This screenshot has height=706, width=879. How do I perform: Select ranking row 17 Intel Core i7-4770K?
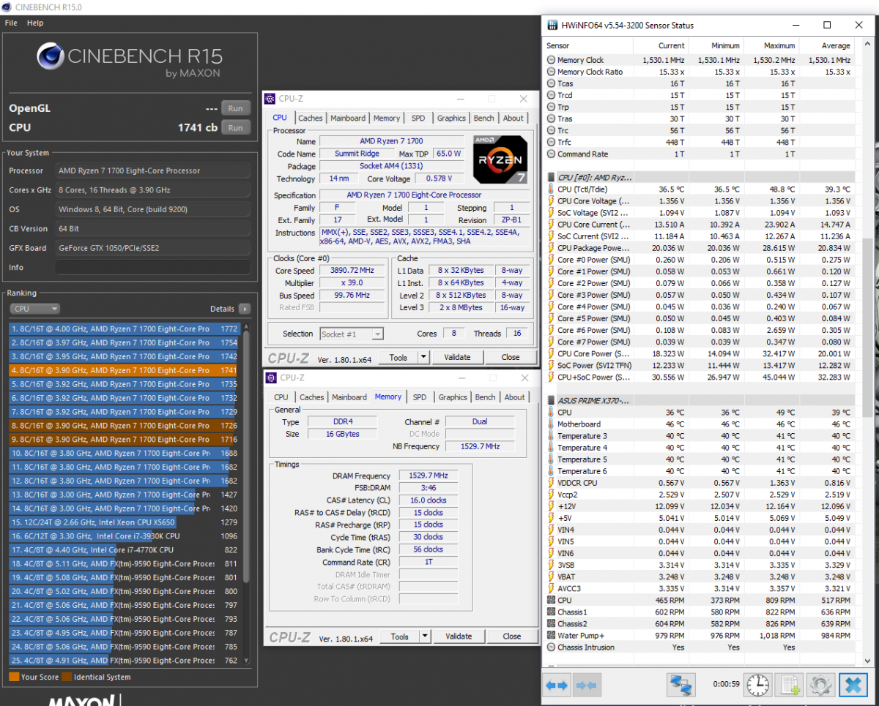(x=125, y=549)
